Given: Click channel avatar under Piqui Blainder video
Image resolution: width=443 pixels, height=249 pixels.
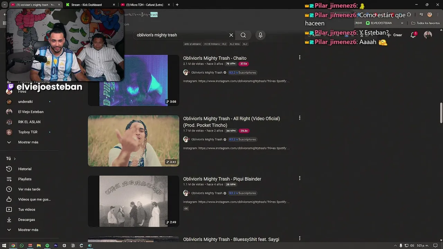Looking at the screenshot, I should point(186,193).
